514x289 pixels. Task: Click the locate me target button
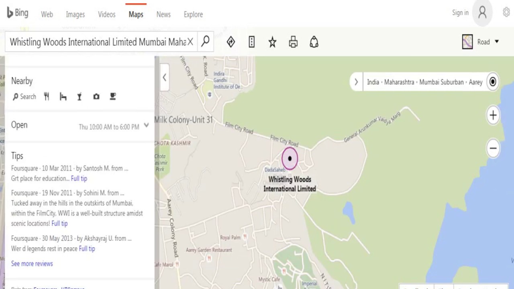[493, 82]
